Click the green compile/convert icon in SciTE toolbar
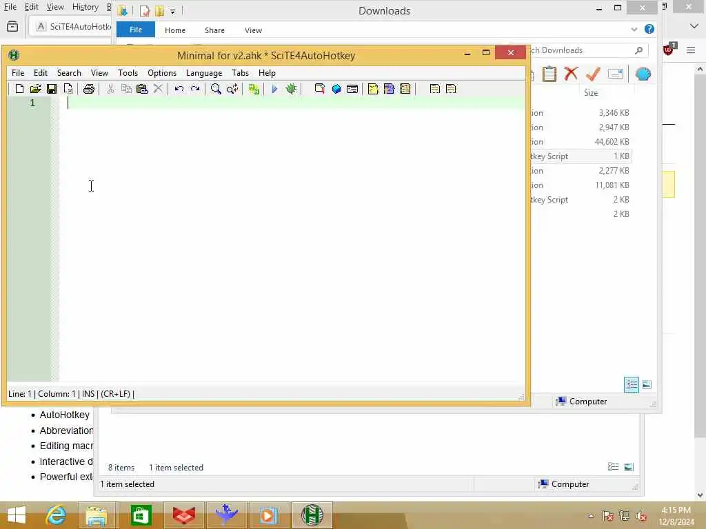Image resolution: width=706 pixels, height=529 pixels. 254,89
